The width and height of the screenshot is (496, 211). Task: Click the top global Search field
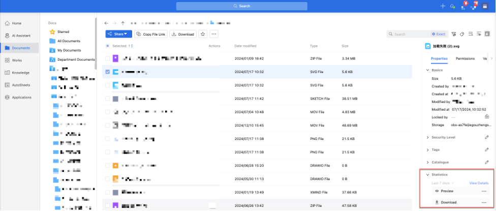click(242, 6)
